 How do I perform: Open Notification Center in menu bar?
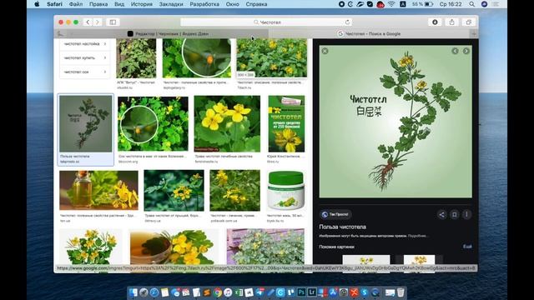coord(496,4)
